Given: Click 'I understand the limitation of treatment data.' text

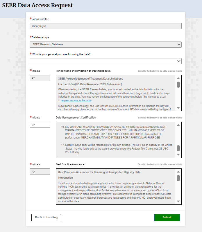Looking at the screenshot, I should coord(83,71).
